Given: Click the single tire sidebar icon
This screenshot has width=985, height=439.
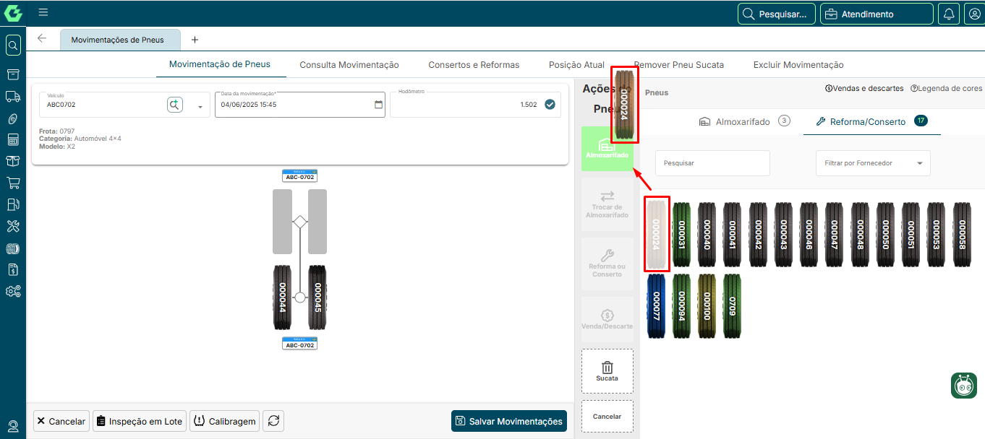Looking at the screenshot, I should (13, 118).
